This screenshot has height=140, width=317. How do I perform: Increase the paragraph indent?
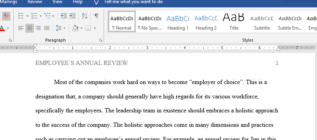(x=72, y=16)
